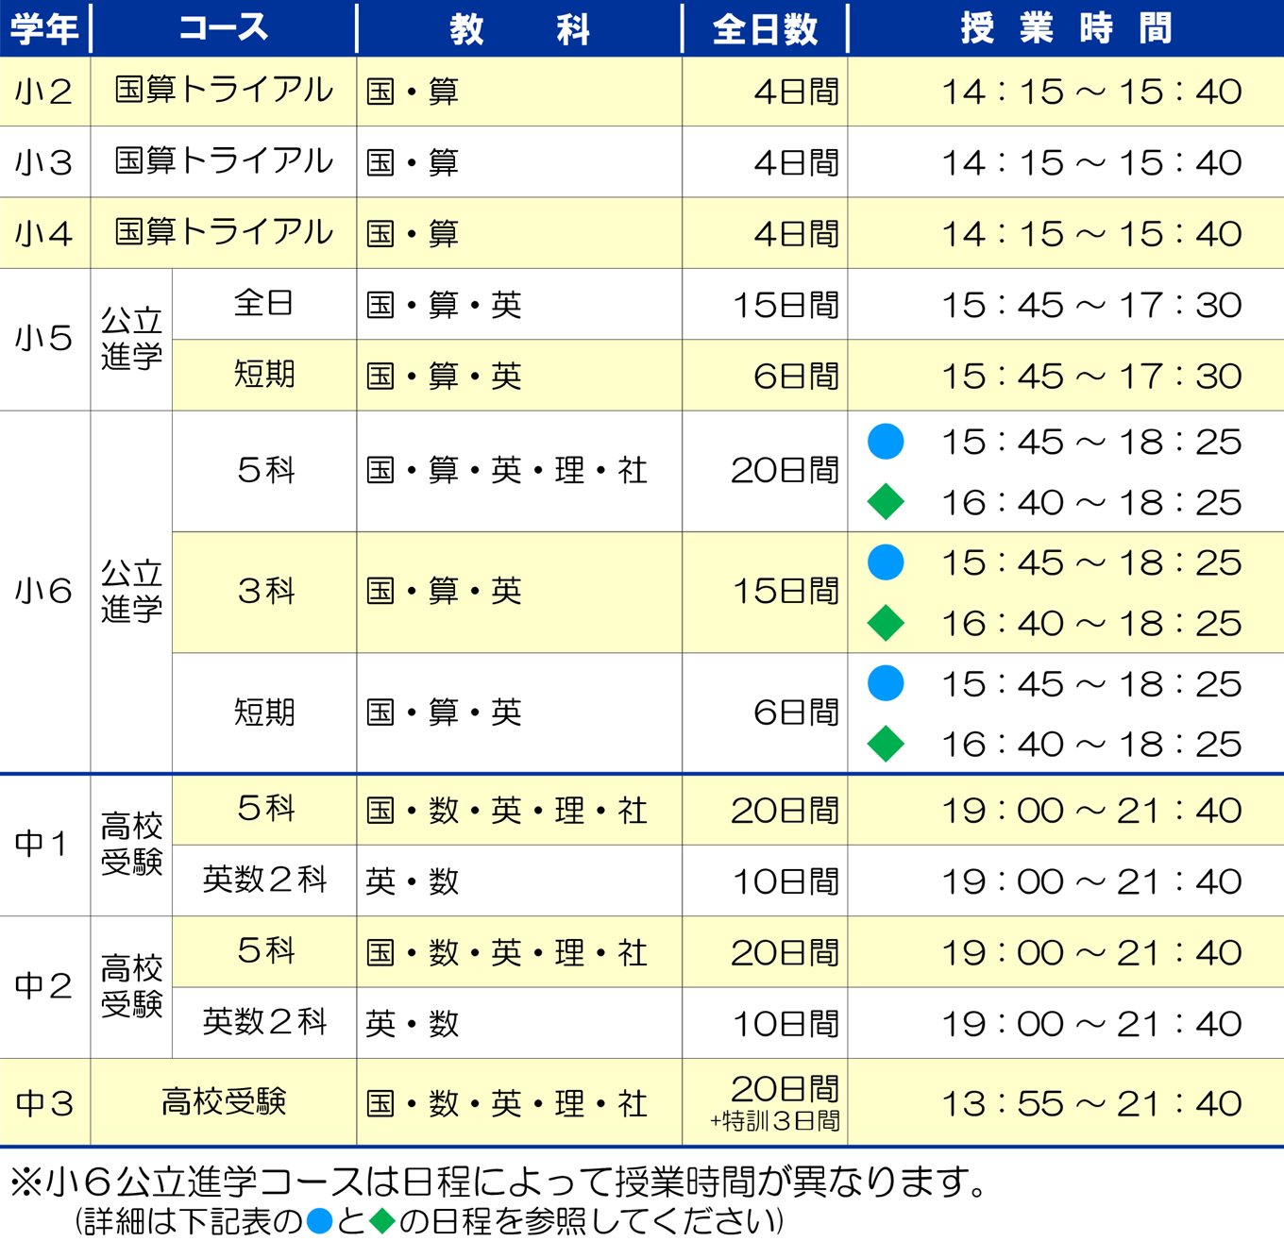
Task: Click the 授業時間 column header
Action: [1067, 29]
